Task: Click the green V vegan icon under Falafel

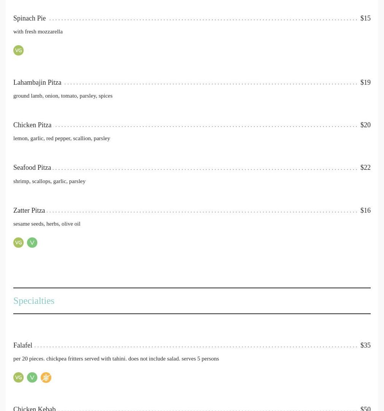Action: (x=32, y=378)
